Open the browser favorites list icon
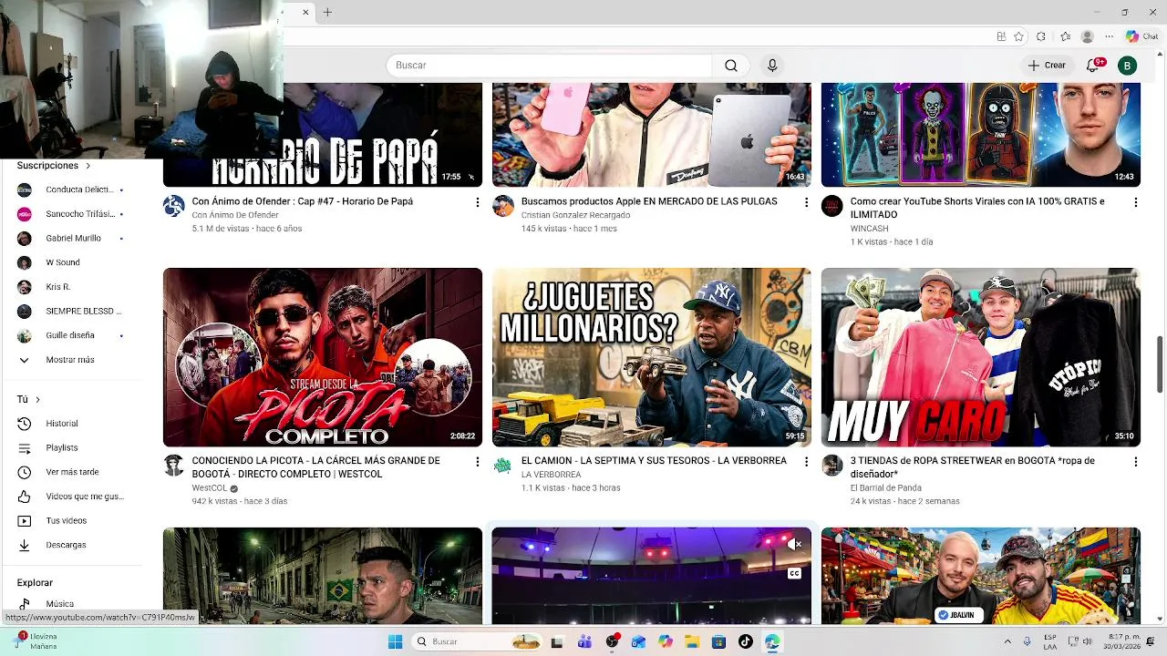The image size is (1167, 656). [x=1065, y=36]
